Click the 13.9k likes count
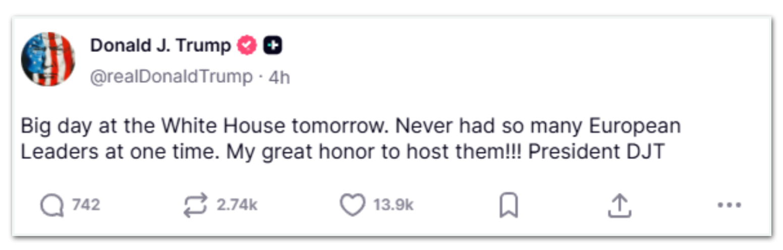783x250 pixels. pos(394,206)
